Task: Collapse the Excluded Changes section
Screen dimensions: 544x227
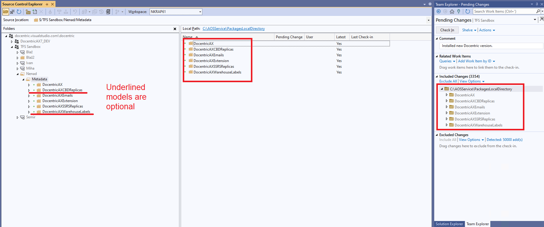Action: click(x=437, y=135)
